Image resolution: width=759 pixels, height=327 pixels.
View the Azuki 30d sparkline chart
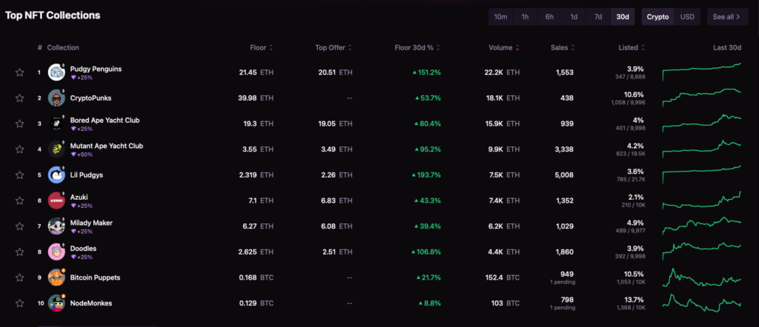(701, 200)
